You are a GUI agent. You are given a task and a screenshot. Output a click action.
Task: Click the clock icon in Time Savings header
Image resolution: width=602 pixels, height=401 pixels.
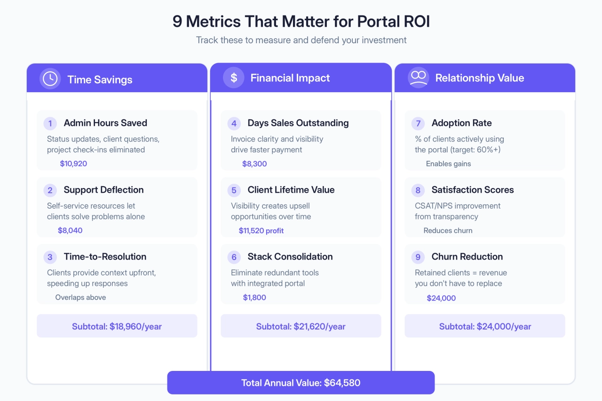(x=50, y=78)
